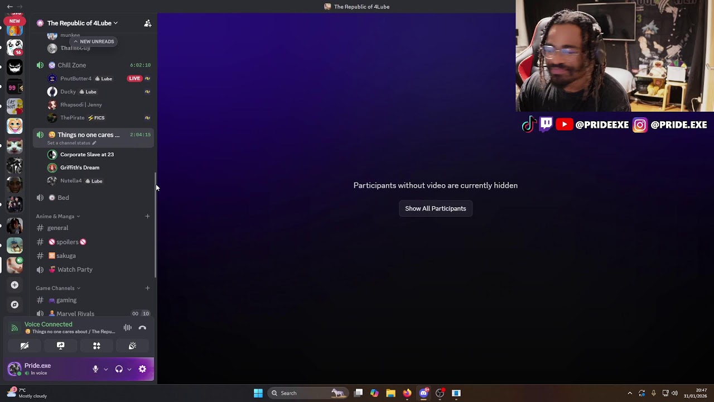Screen dimensions: 714x402
Task: Share your screen button
Action: click(x=60, y=346)
